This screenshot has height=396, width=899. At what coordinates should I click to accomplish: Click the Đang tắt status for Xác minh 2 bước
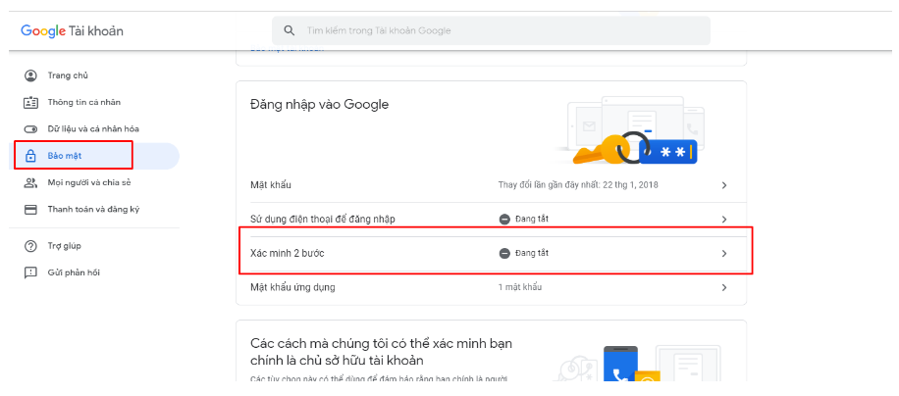point(523,253)
